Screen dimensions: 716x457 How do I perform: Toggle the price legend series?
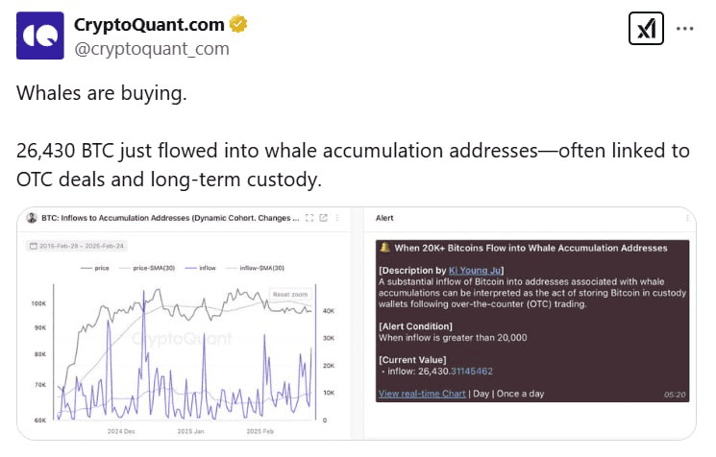(95, 268)
